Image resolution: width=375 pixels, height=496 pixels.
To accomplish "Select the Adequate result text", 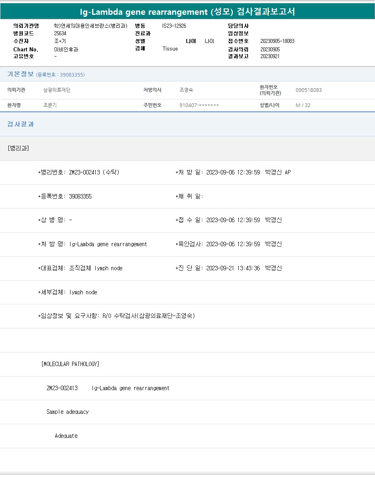I will pyautogui.click(x=66, y=436).
